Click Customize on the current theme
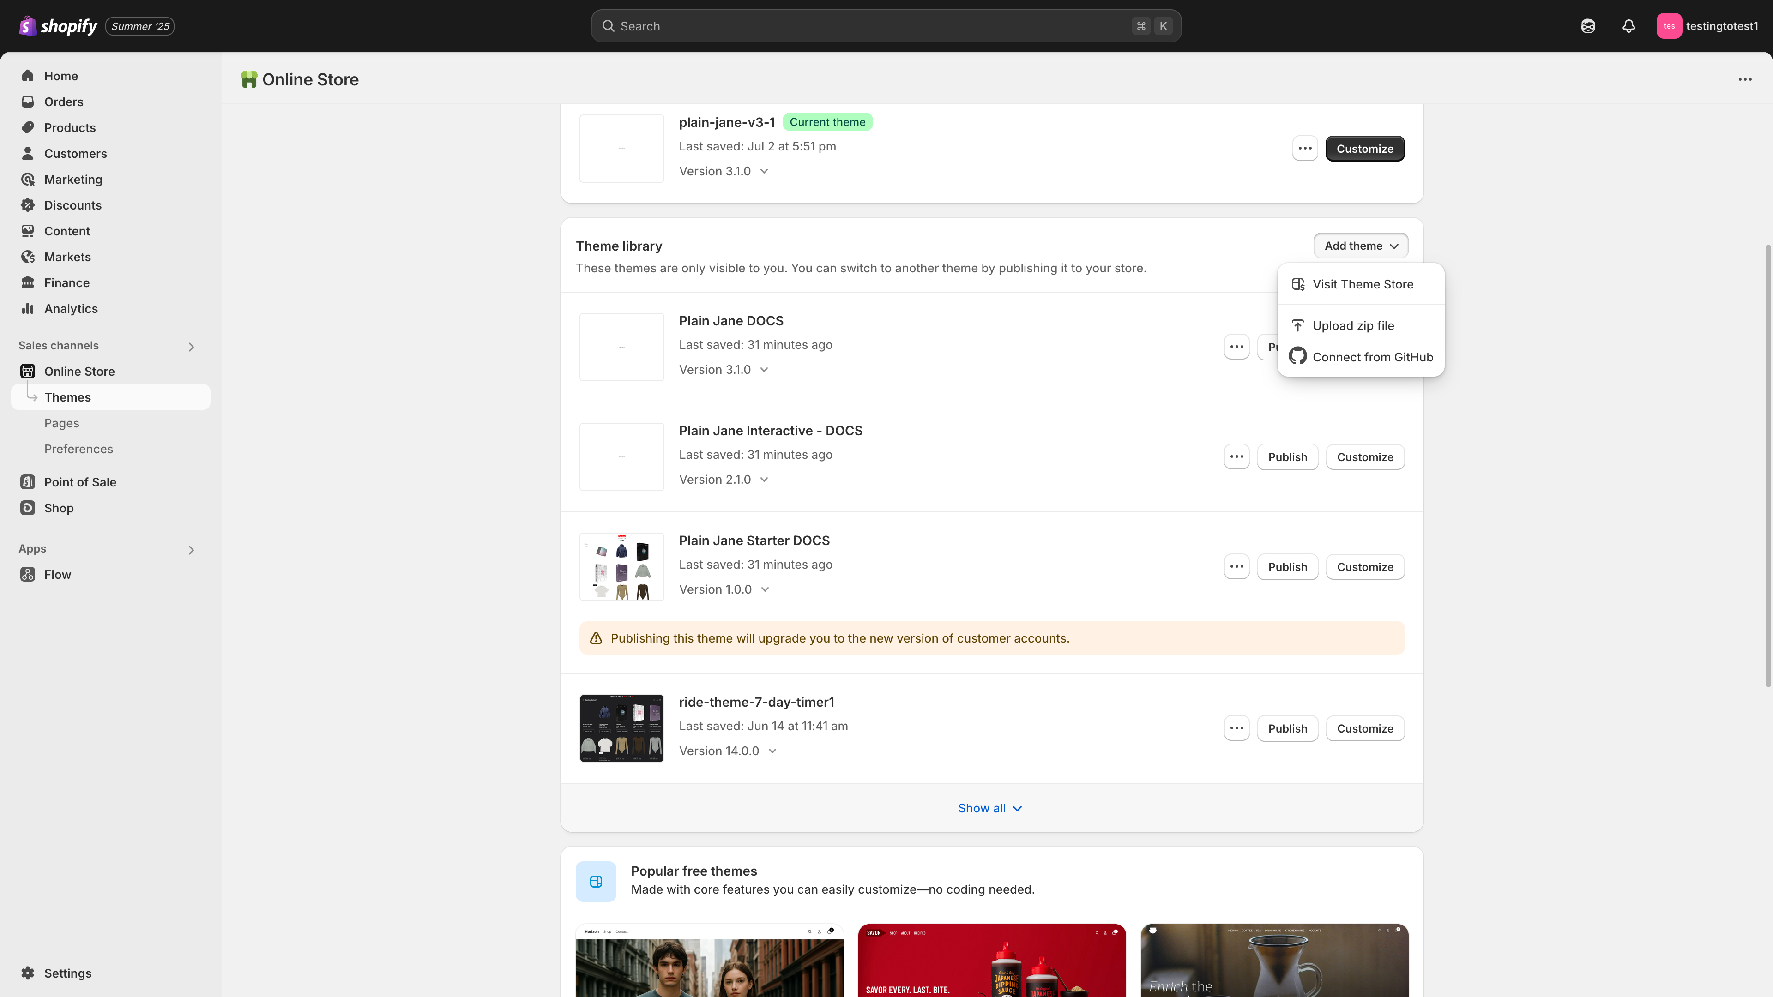This screenshot has height=997, width=1773. point(1364,148)
